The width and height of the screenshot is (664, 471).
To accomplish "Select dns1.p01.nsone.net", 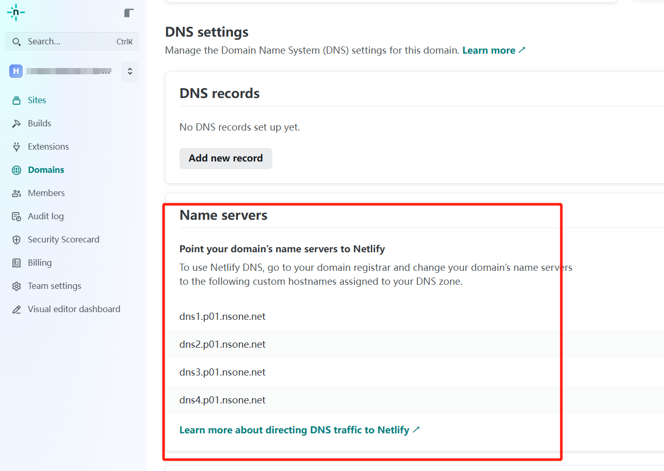I will tap(222, 316).
